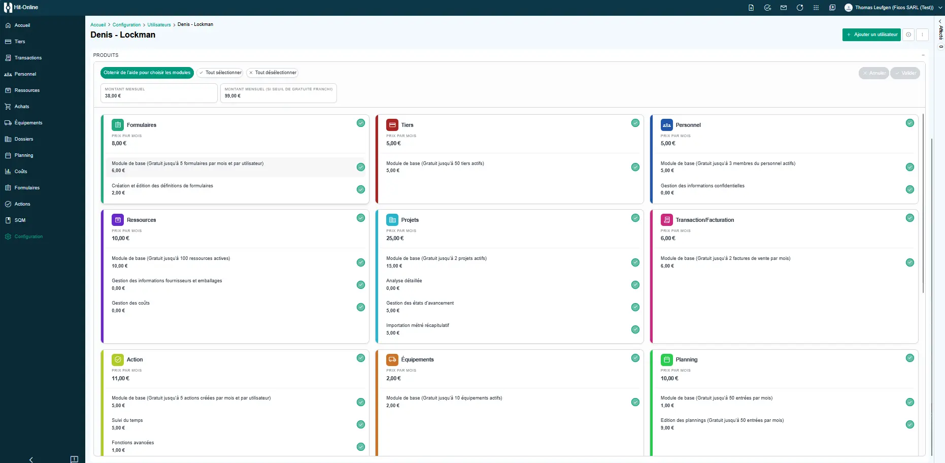Click the orange Équipements card icon
The image size is (945, 463).
(392, 360)
